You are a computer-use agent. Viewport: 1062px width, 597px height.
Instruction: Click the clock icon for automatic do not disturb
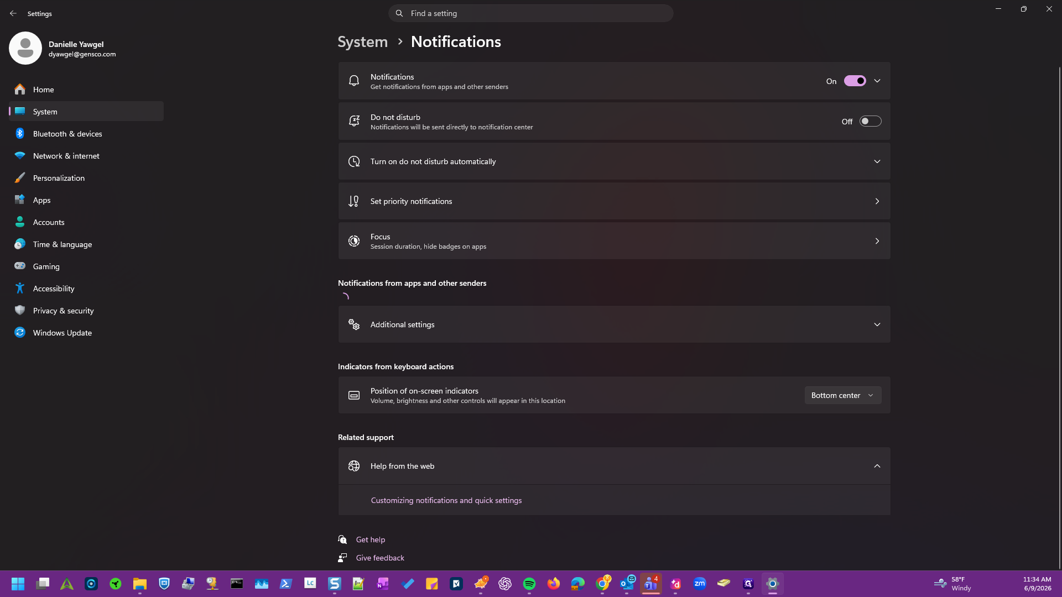coord(354,161)
